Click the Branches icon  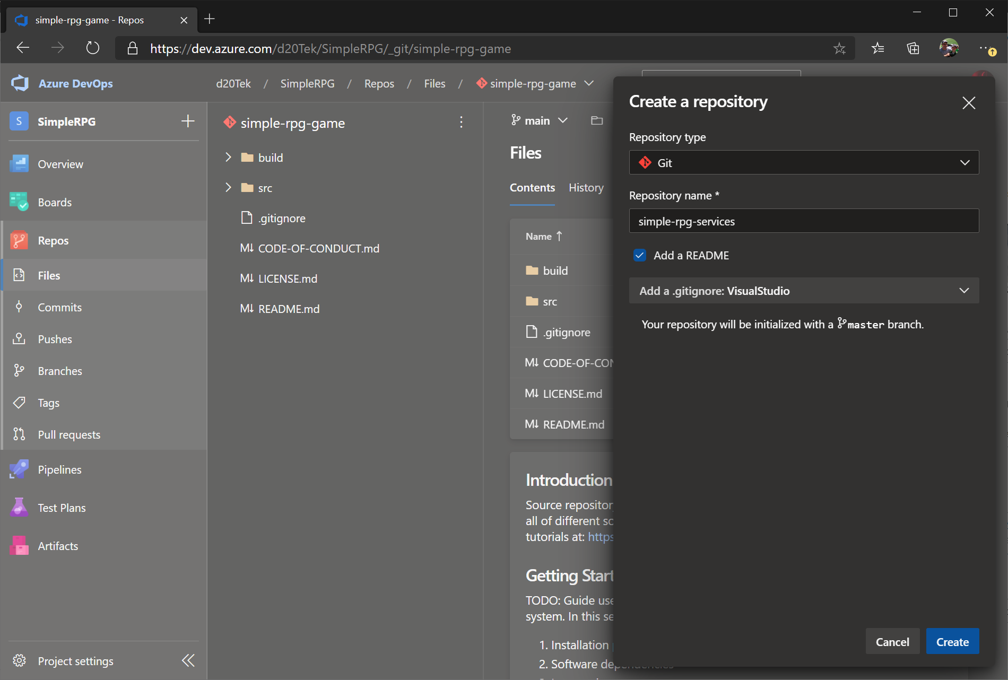[x=19, y=370]
